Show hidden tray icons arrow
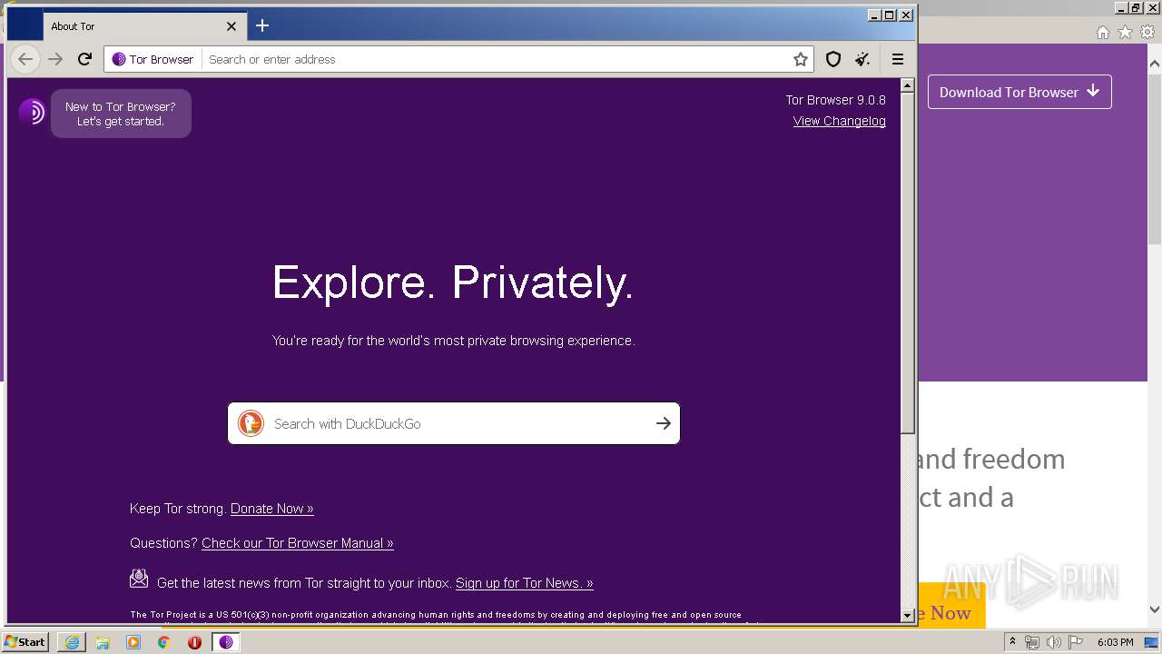 [1012, 642]
